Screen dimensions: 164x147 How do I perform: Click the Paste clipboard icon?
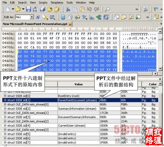(82, 9)
